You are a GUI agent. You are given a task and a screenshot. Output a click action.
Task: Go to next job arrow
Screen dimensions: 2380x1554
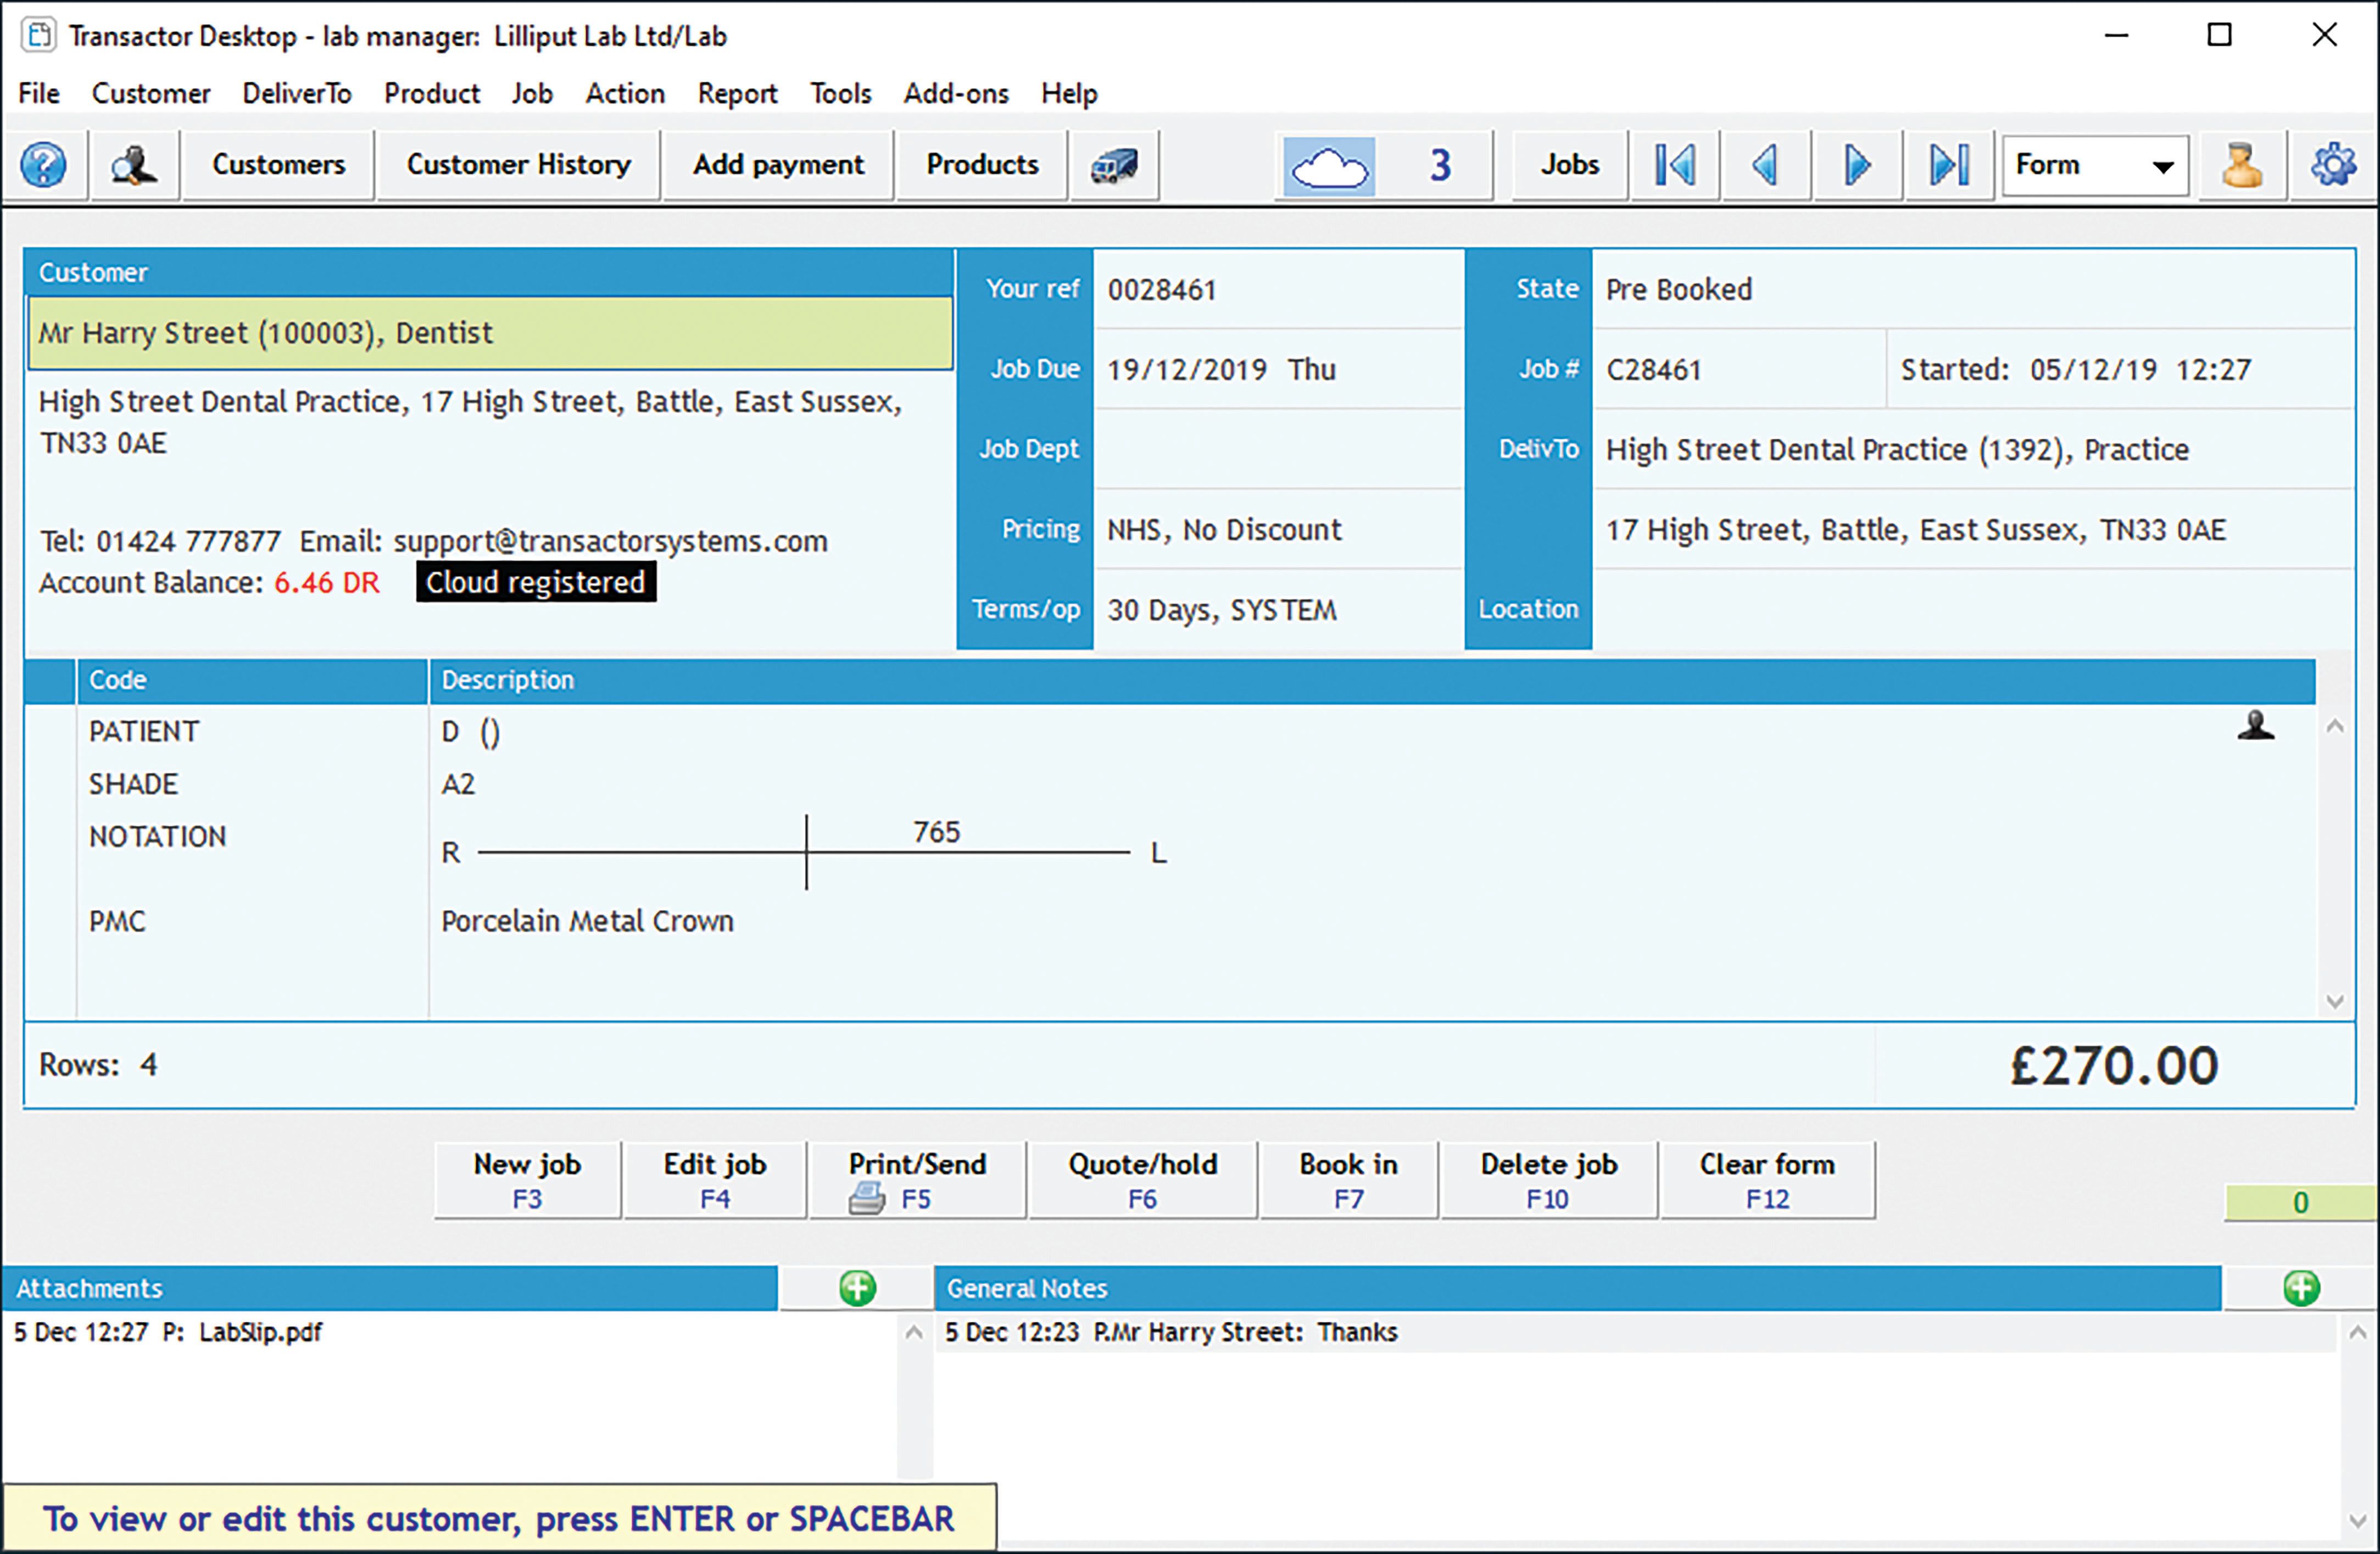(x=1857, y=165)
